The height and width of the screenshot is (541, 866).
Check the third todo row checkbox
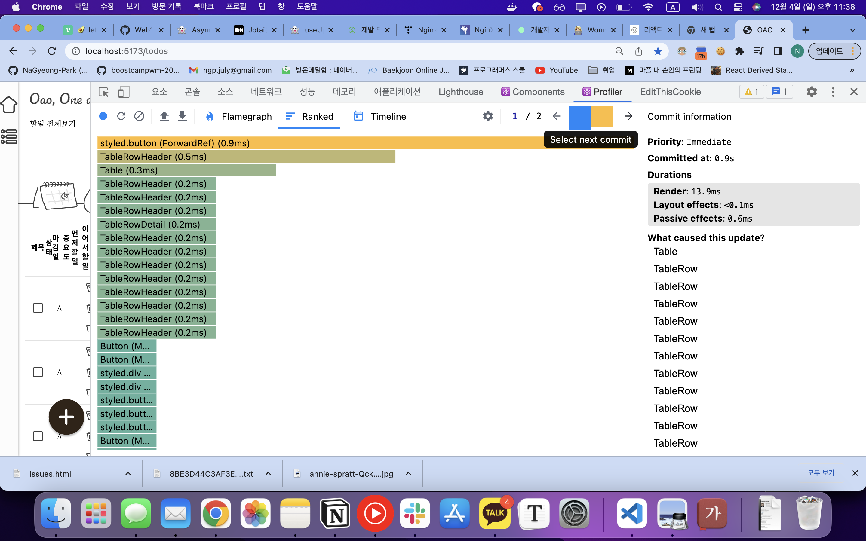point(38,436)
